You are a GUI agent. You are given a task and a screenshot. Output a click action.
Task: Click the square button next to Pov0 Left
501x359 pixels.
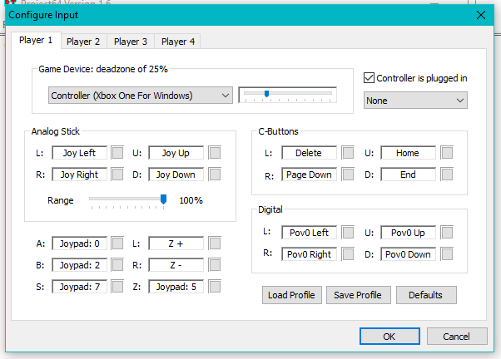(348, 233)
